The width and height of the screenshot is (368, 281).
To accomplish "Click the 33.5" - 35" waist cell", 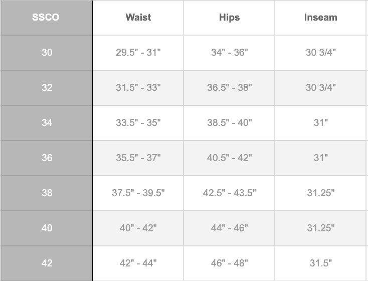I will tap(138, 122).
